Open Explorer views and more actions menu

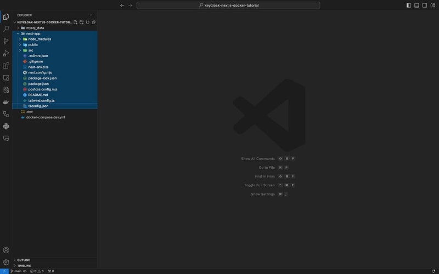[92, 15]
